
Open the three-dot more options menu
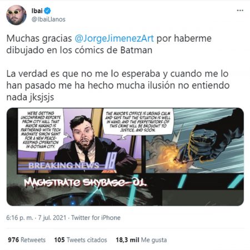(x=240, y=11)
